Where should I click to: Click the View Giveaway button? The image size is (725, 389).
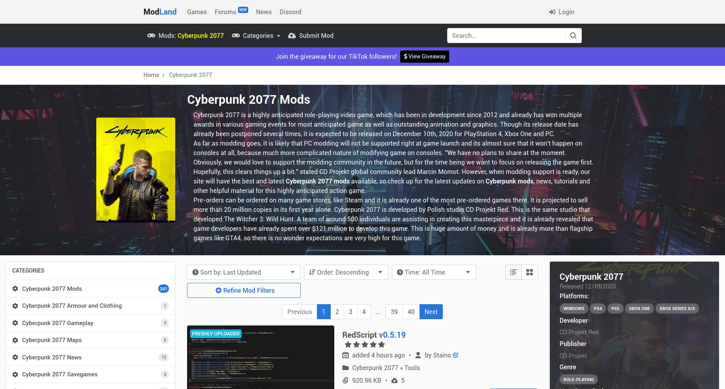click(425, 56)
